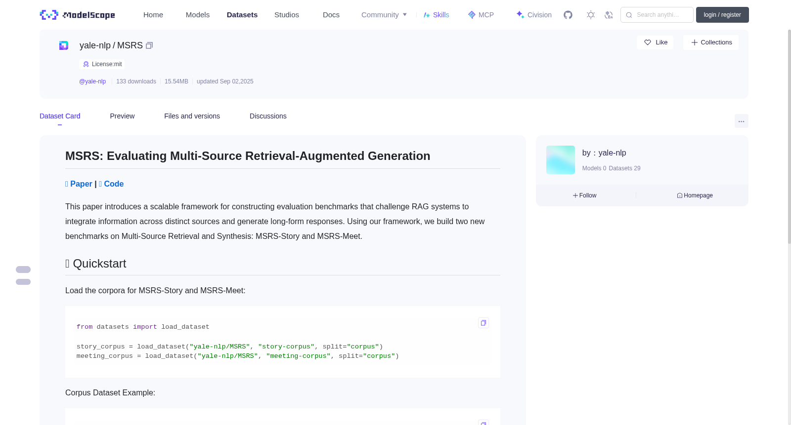Click "MSRS" in the dataset title path
The width and height of the screenshot is (791, 425).
click(130, 45)
